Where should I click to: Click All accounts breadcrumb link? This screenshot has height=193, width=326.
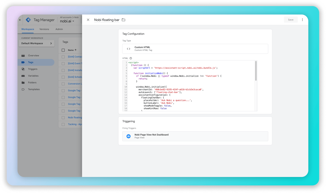coord(66,17)
